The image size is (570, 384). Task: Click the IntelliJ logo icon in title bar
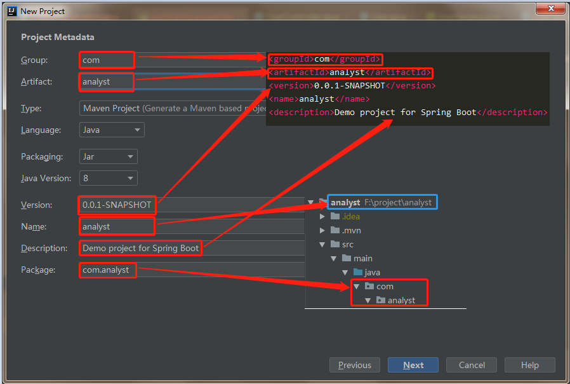tap(12, 11)
